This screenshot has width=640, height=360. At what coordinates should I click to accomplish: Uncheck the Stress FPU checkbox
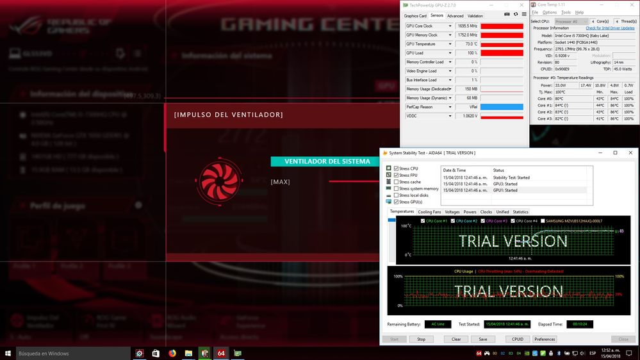pos(396,175)
